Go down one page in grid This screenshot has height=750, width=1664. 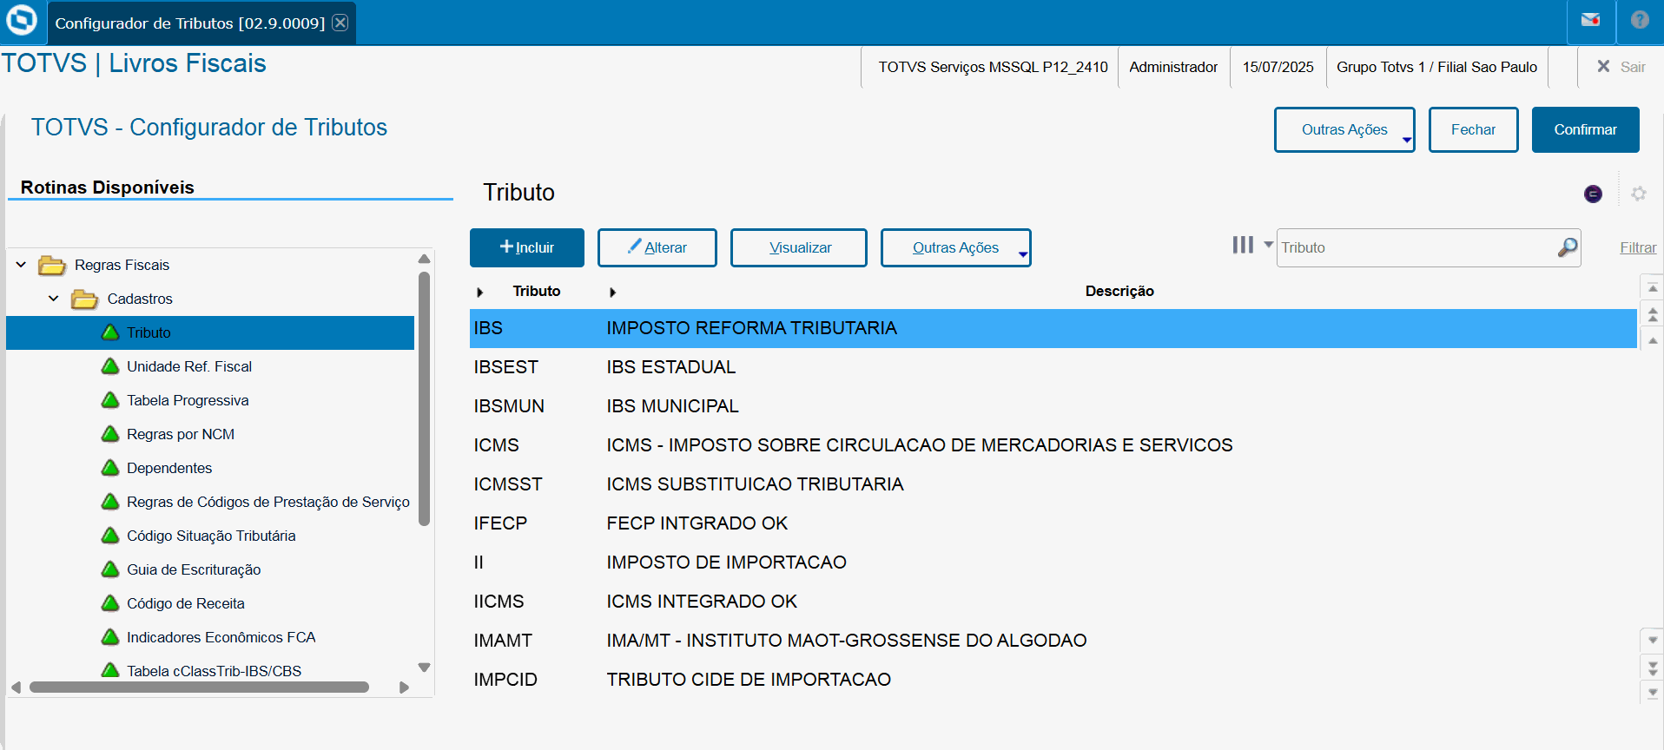pos(1653,668)
